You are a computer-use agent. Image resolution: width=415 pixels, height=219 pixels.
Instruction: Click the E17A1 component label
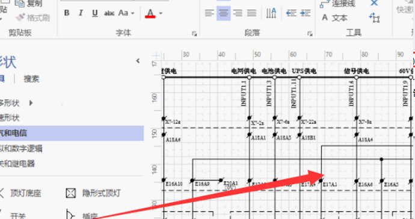pyautogui.click(x=330, y=184)
